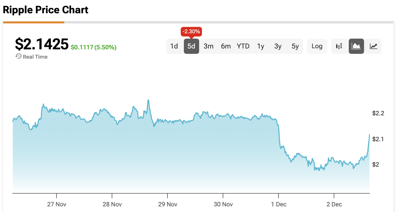Choose the YTD time range

click(x=243, y=46)
